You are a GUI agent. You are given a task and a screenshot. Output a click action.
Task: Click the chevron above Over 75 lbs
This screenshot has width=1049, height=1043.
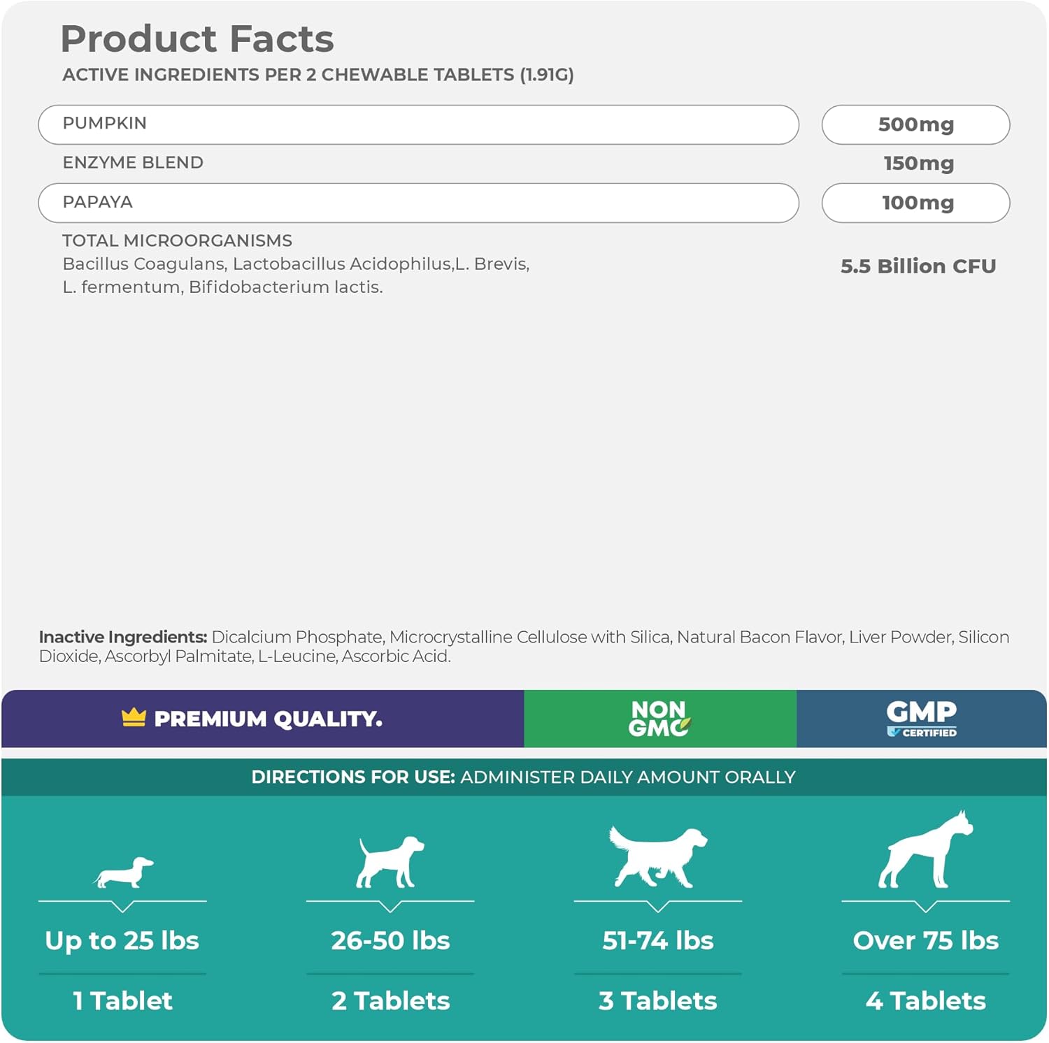[925, 907]
